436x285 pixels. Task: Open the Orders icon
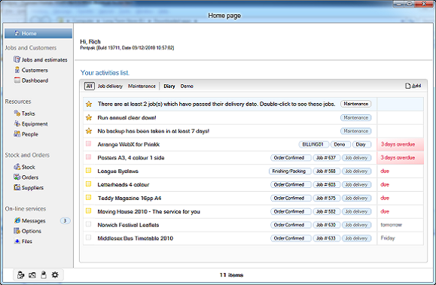point(17,177)
